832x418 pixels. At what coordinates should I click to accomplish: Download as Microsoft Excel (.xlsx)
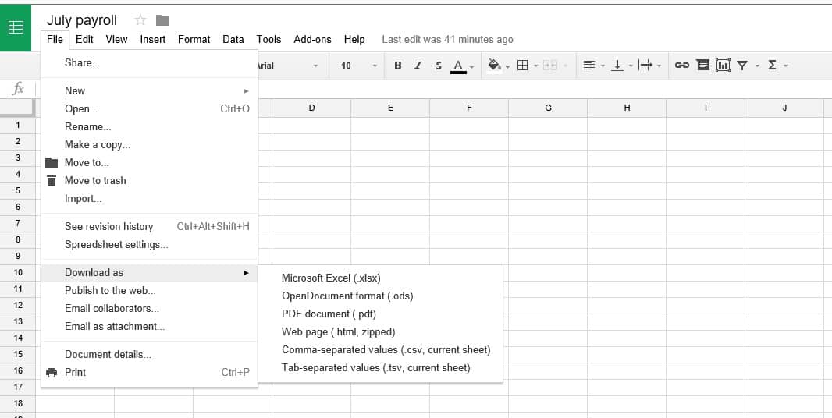331,278
